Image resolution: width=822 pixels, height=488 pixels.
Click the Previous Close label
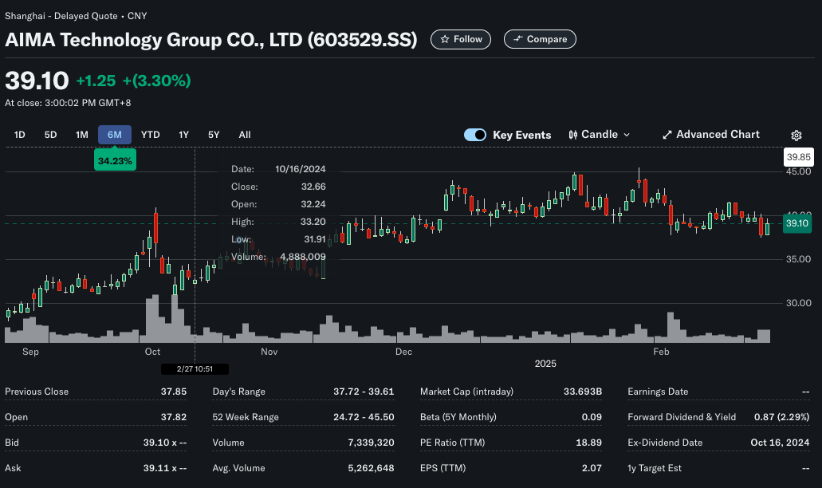click(37, 392)
